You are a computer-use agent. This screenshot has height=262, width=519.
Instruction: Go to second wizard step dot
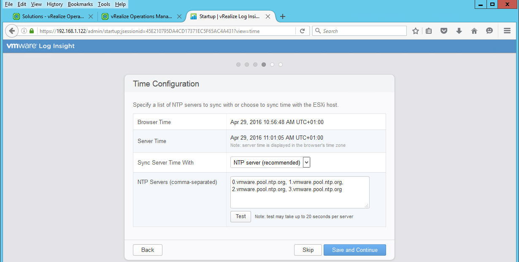[x=247, y=65]
